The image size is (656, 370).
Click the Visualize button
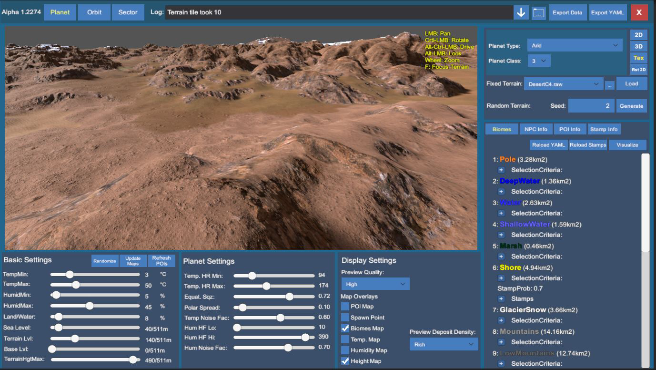627,145
